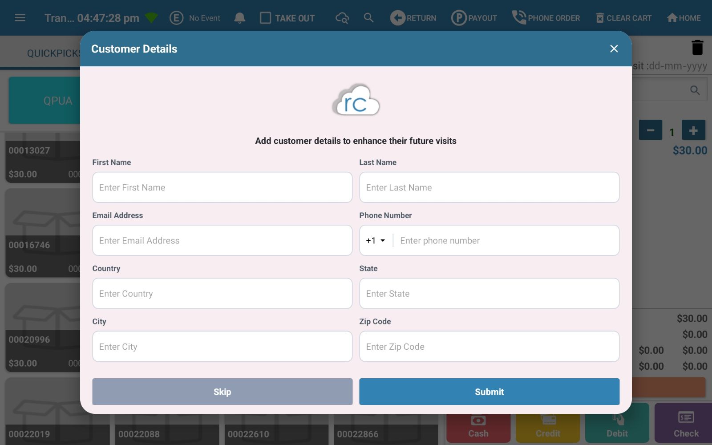Image resolution: width=712 pixels, height=445 pixels.
Task: Click the green Wi-Fi status icon
Action: click(x=151, y=18)
